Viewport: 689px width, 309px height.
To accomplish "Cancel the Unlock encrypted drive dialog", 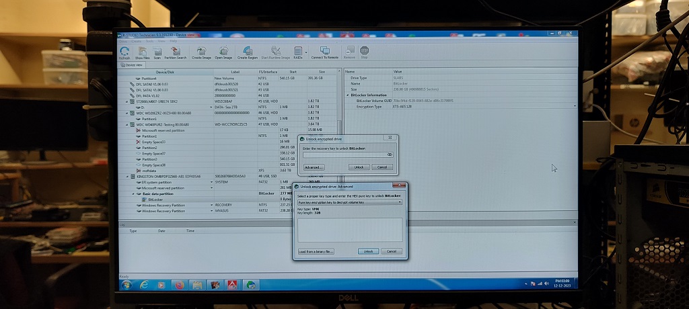I will coord(382,167).
